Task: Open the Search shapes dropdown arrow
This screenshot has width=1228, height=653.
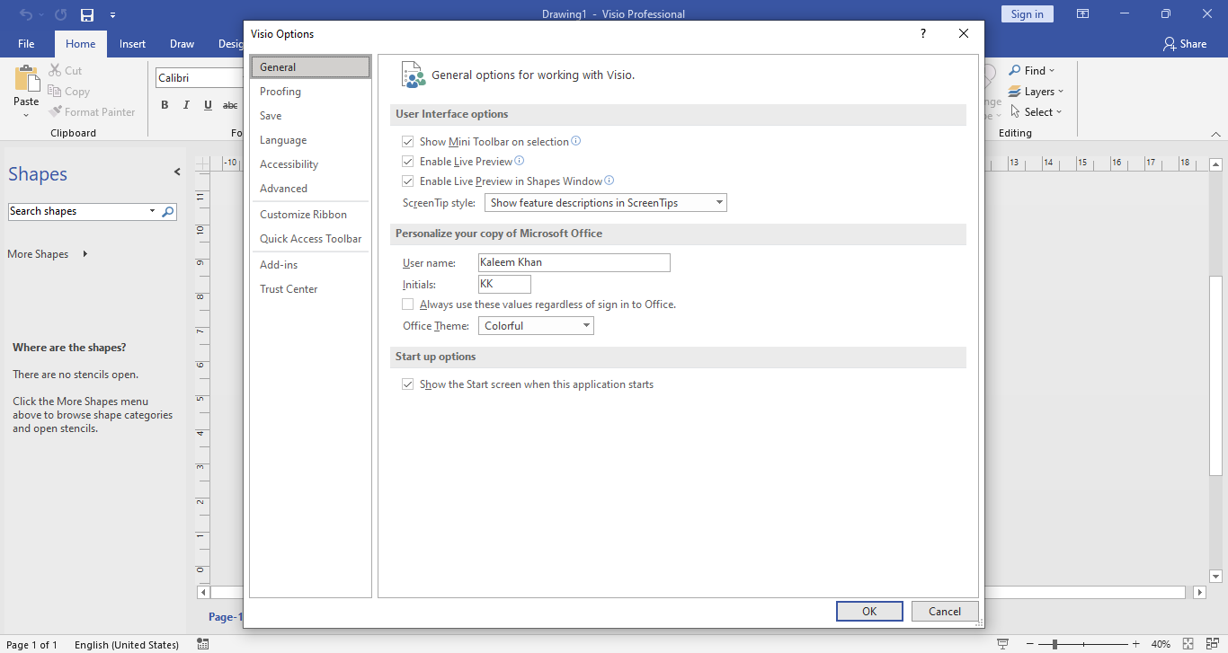Action: (152, 212)
